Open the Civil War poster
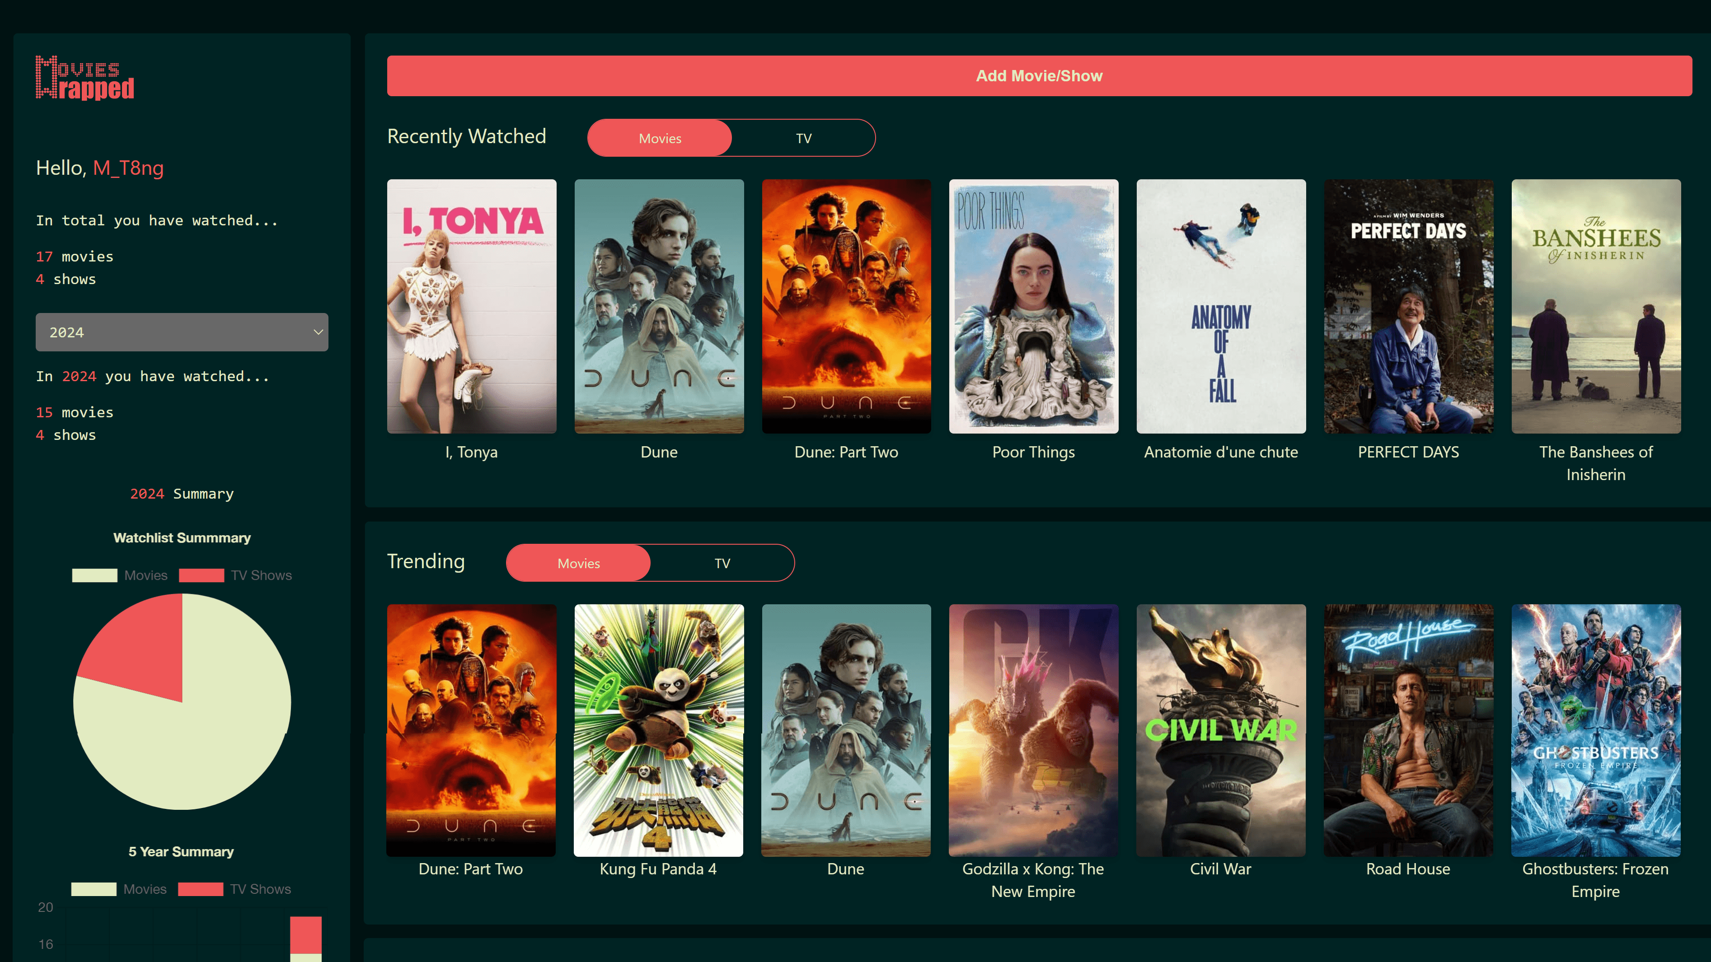Image resolution: width=1711 pixels, height=962 pixels. [x=1221, y=730]
